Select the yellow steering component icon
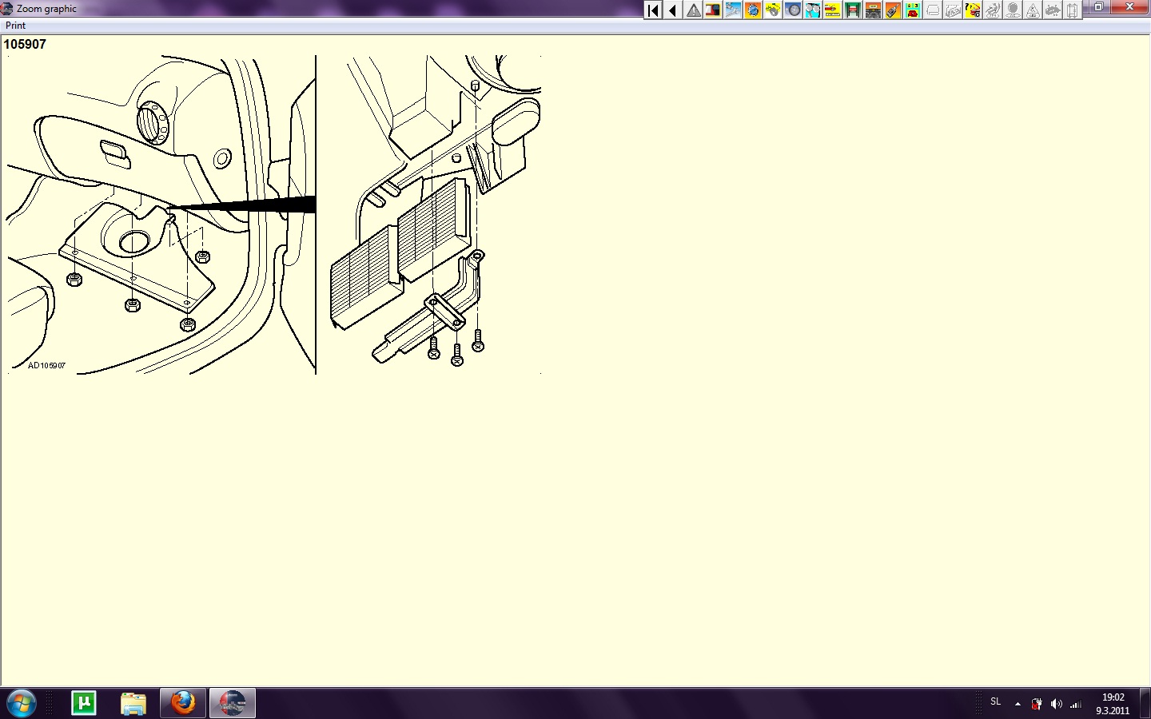Screen dimensions: 1151x719 tap(773, 10)
